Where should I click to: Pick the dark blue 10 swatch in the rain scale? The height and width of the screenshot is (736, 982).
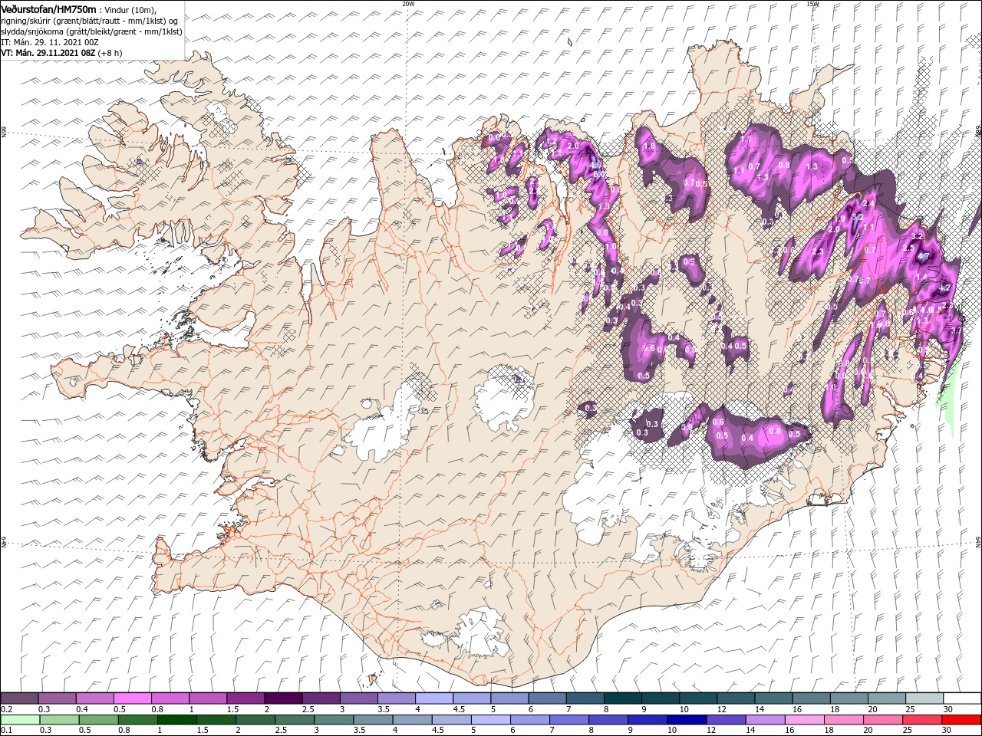coord(687,720)
